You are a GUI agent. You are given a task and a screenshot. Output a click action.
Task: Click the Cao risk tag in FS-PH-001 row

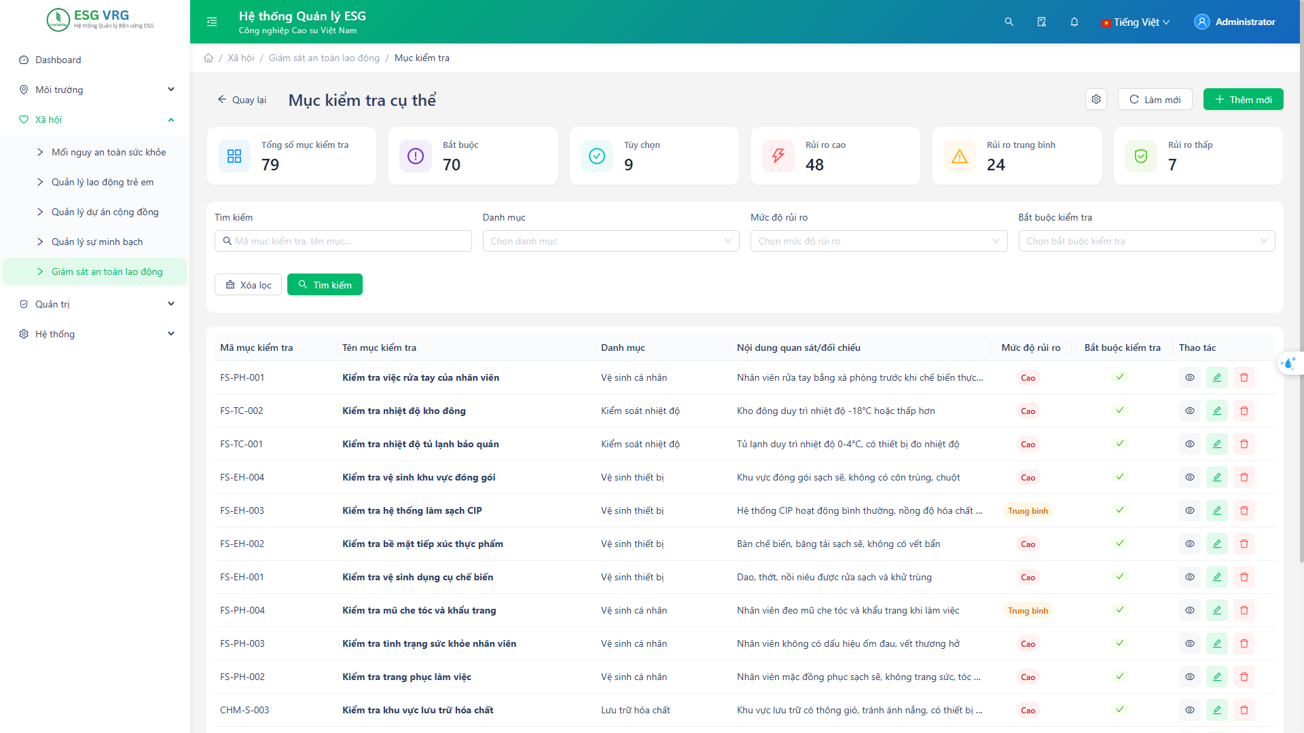click(x=1028, y=377)
